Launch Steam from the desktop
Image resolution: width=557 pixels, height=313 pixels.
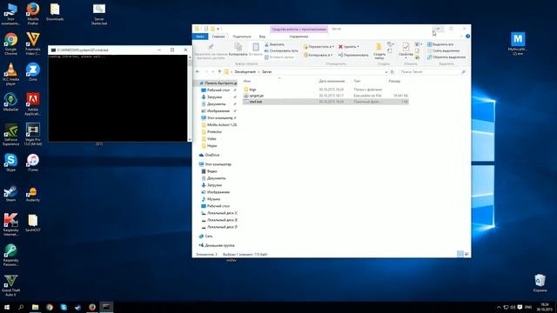[11, 193]
